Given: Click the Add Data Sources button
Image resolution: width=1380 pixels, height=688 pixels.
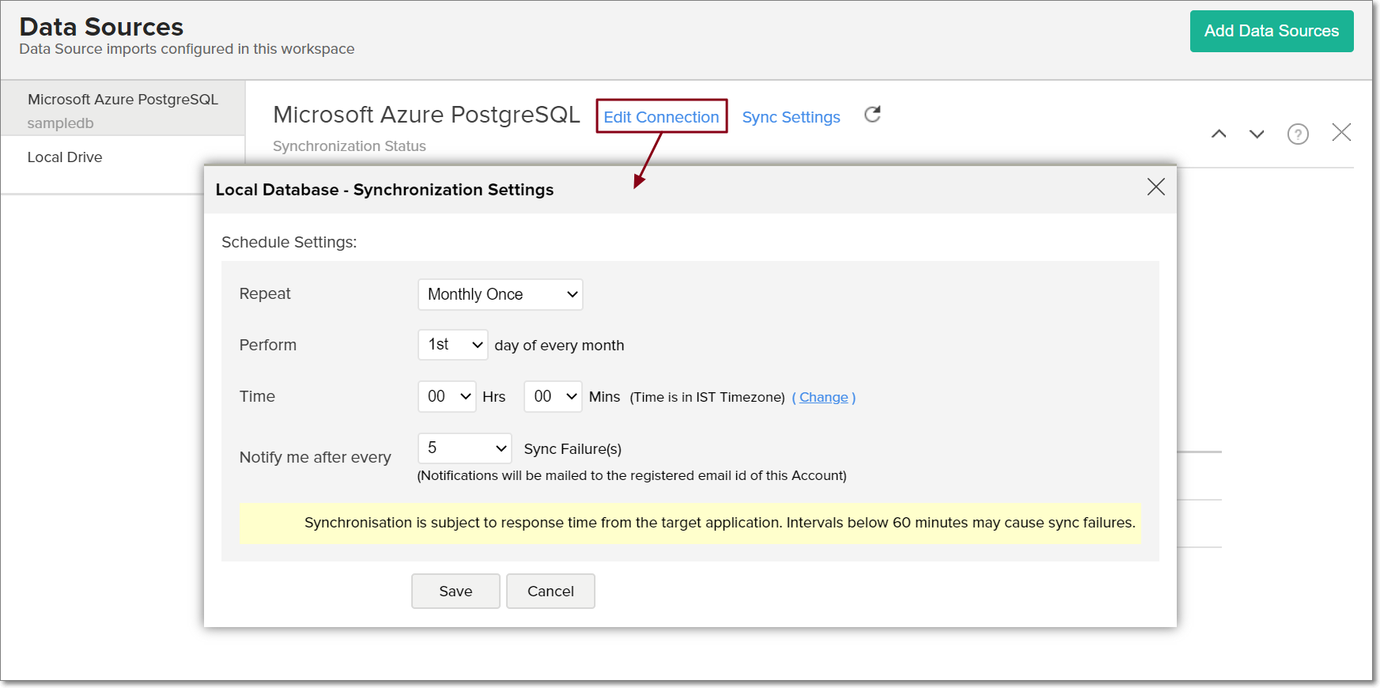Looking at the screenshot, I should [x=1271, y=31].
